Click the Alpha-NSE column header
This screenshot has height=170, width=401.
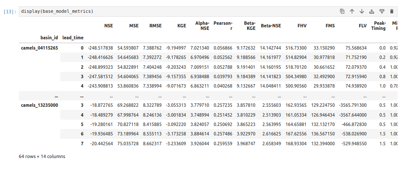[202, 26]
